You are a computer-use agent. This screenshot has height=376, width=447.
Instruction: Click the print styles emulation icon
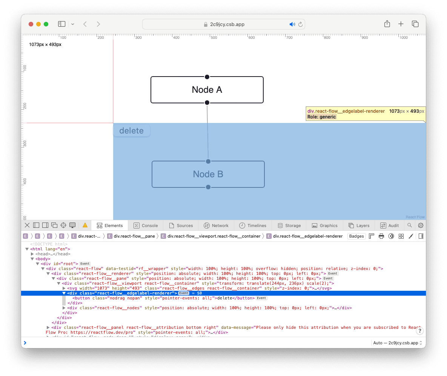click(381, 236)
